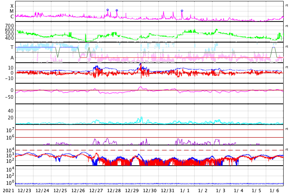This screenshot has width=291, height=194.
Task: Click the blue flare marker on 12/28
Action: point(117,11)
